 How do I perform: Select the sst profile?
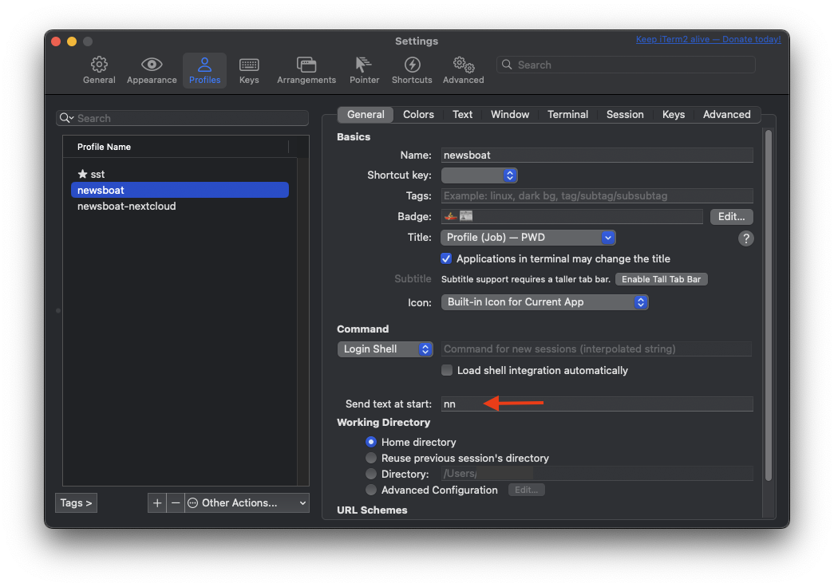point(180,174)
